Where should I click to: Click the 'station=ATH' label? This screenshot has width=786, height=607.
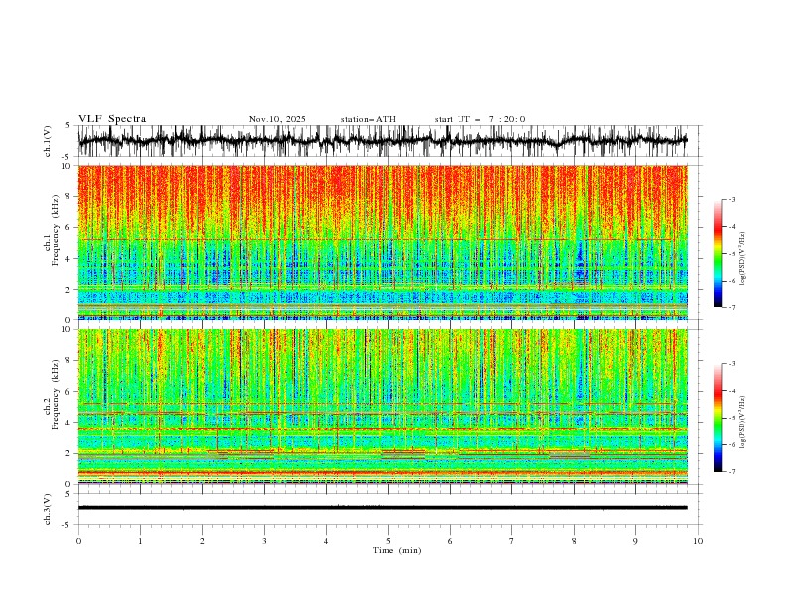click(x=368, y=119)
